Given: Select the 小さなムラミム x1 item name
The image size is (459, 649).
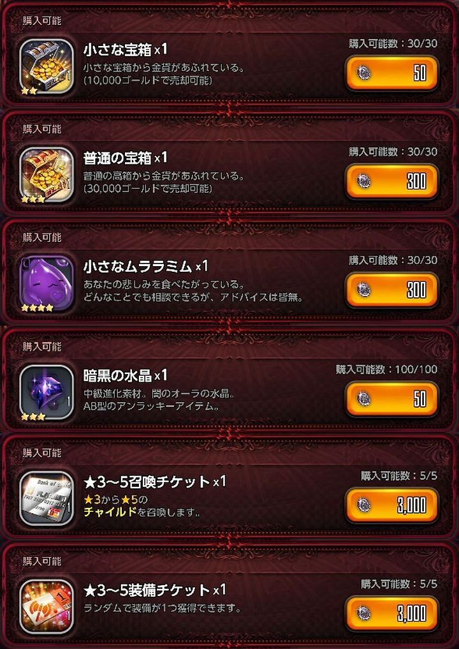Looking at the screenshot, I should pos(145,266).
